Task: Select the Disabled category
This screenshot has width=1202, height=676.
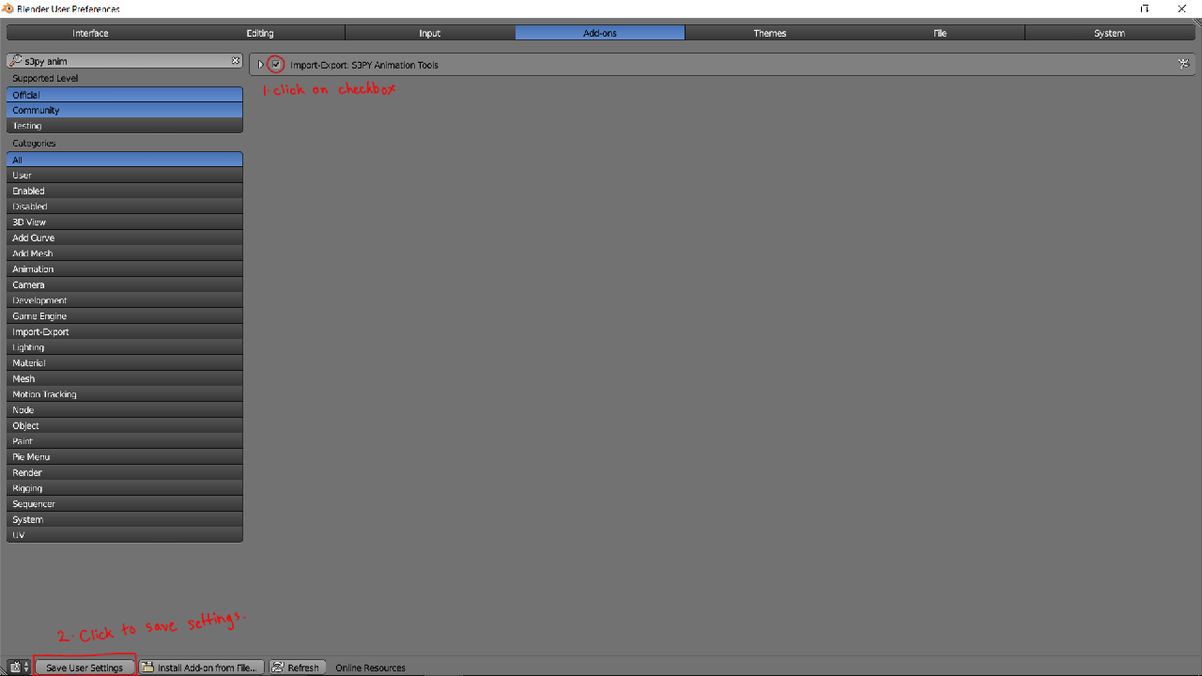Action: [125, 207]
